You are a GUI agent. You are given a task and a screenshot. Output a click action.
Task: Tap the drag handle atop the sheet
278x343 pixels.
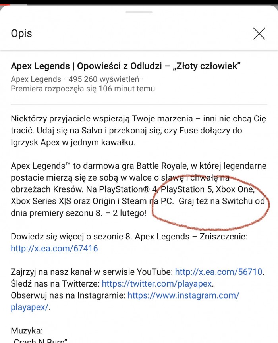point(139,12)
